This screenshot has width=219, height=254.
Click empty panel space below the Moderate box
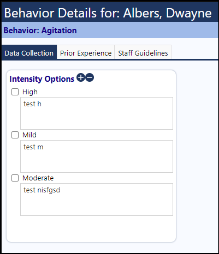(x=91, y=229)
